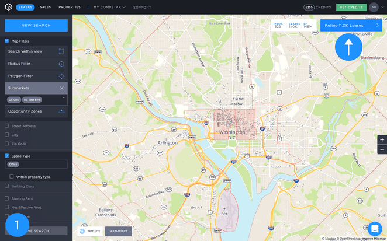Open the Leases tab
The image size is (387, 241).
pos(25,7)
